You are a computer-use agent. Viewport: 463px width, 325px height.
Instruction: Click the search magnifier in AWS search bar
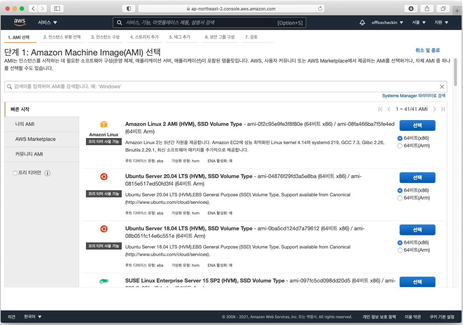pyautogui.click(x=120, y=23)
